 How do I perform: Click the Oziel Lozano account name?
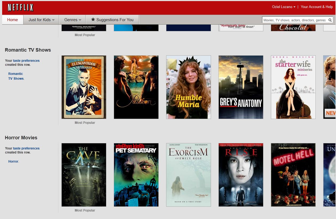(282, 7)
